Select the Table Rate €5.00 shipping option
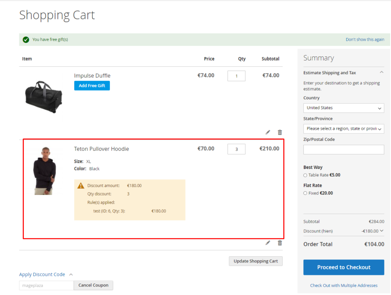 click(305, 175)
